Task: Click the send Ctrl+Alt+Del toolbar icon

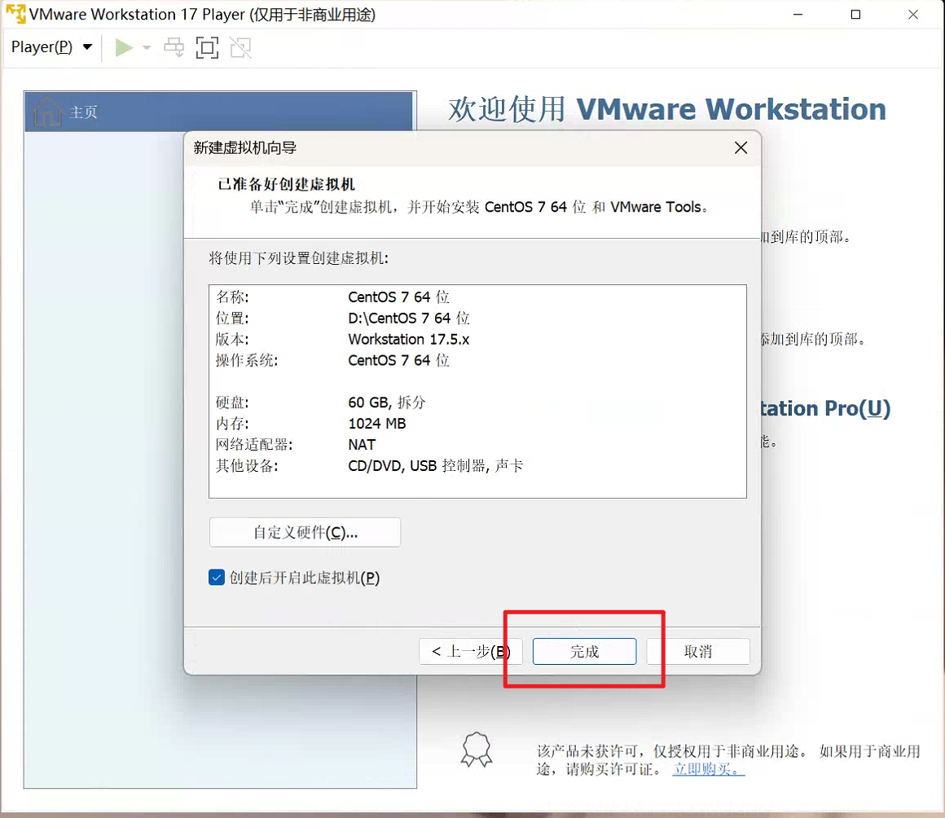Action: pyautogui.click(x=174, y=47)
